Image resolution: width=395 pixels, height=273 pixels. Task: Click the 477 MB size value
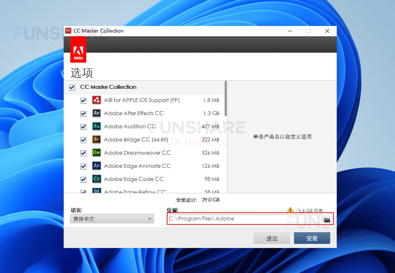point(211,126)
